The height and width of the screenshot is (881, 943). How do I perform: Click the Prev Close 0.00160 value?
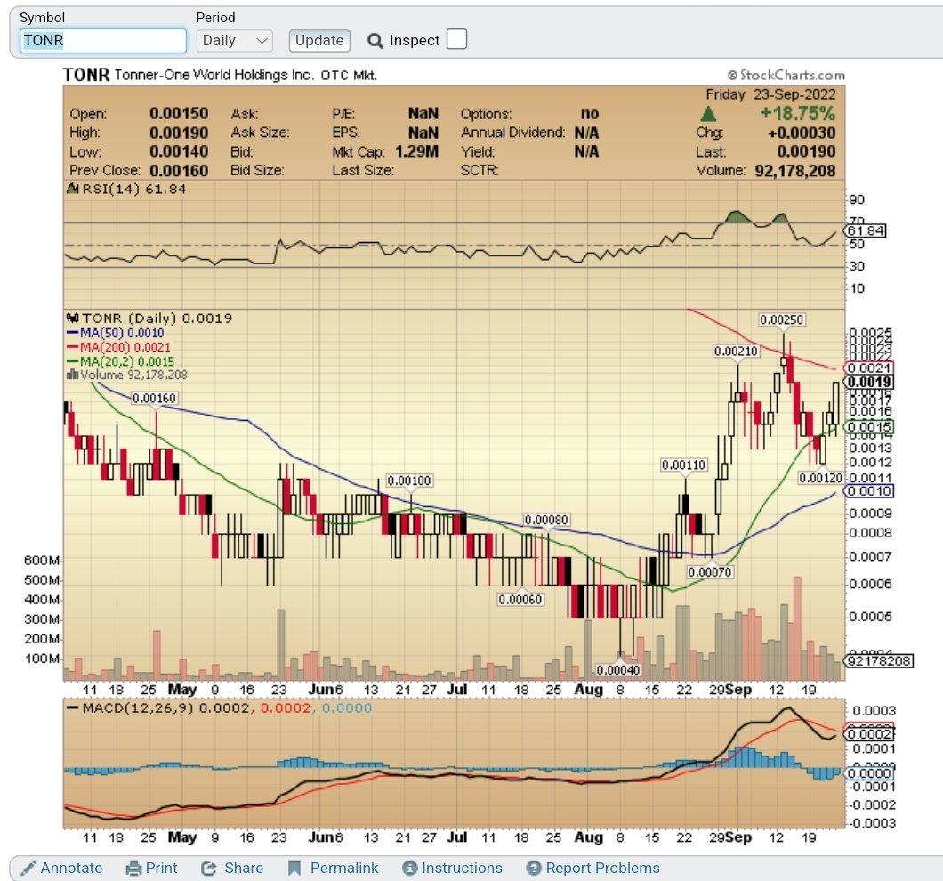tap(179, 171)
